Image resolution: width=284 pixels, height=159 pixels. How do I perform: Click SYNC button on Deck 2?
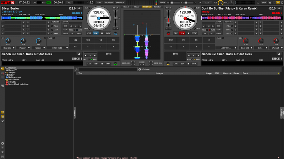pos(195,33)
